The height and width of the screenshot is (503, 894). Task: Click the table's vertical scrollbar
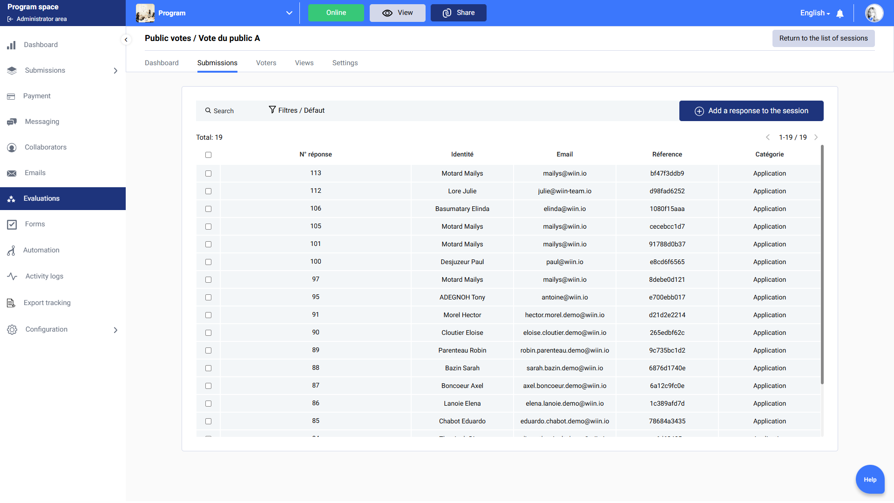click(x=822, y=265)
